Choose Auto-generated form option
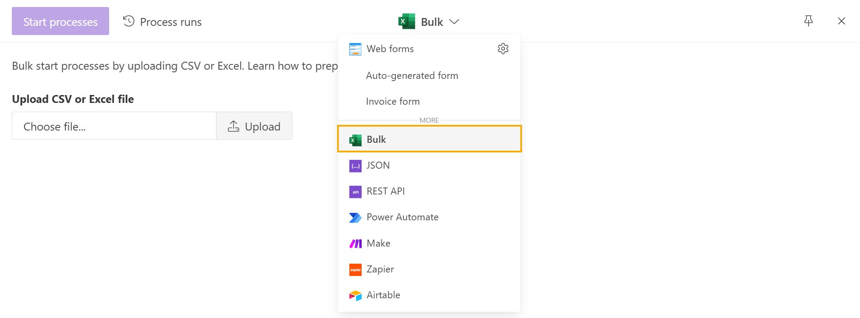 coord(429,75)
